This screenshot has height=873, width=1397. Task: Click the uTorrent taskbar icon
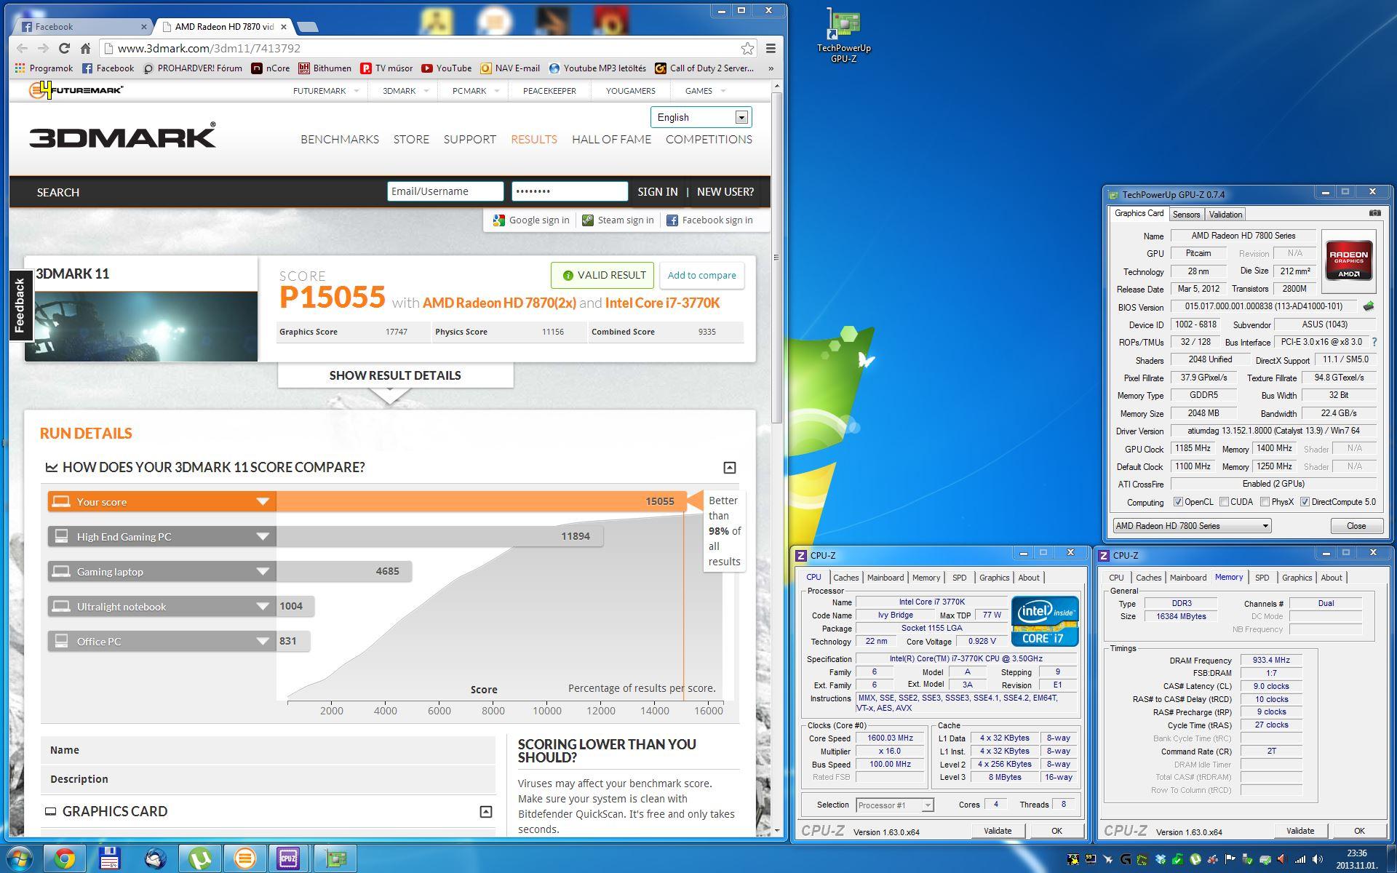coord(200,858)
